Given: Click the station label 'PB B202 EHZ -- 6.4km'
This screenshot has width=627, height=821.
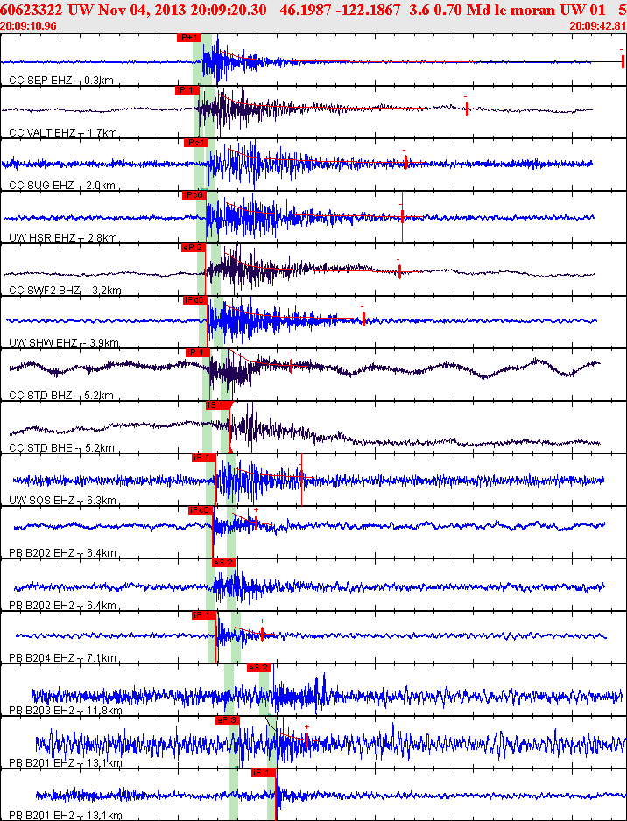Looking at the screenshot, I should tap(63, 553).
